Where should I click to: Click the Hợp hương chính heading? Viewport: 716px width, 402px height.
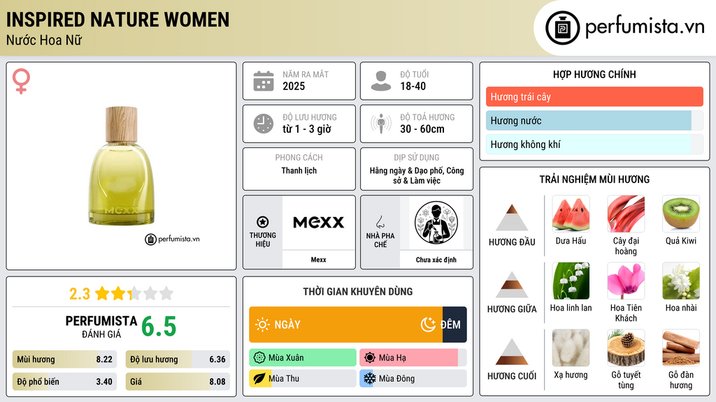click(594, 74)
